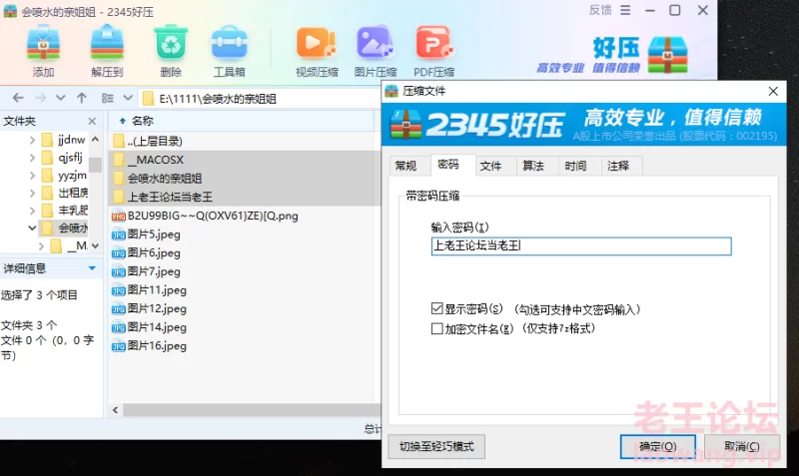This screenshot has width=799, height=476.
Task: Go up one directory level arrow
Action: click(x=82, y=98)
